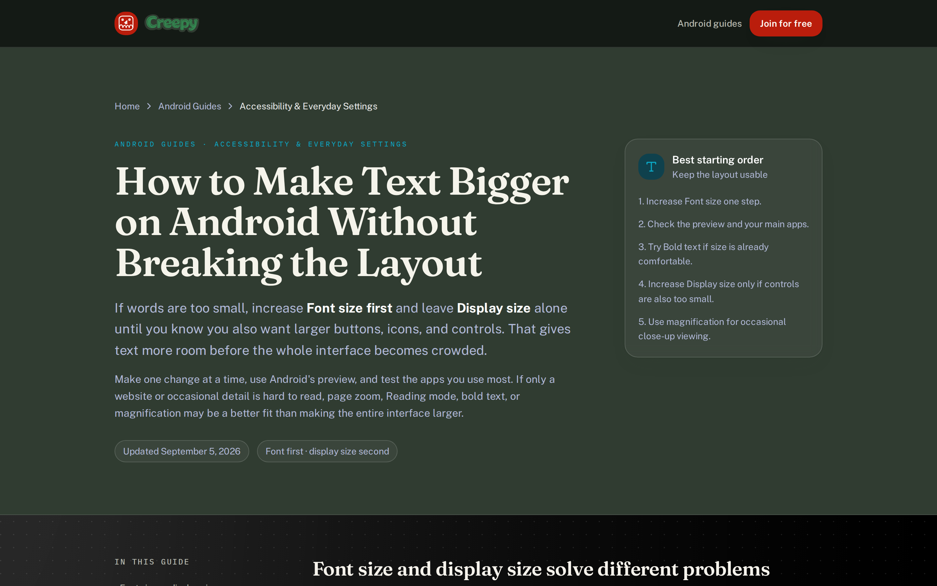Click the bold Font size first phrase

(349, 308)
